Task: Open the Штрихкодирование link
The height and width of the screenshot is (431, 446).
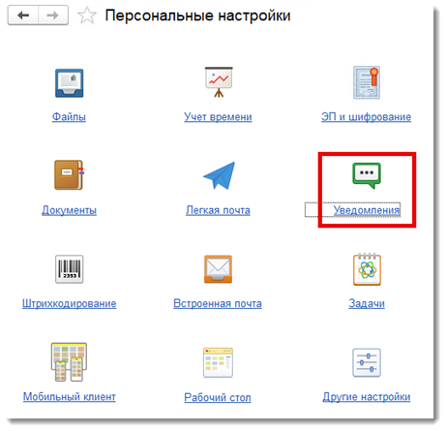Action: tap(69, 303)
